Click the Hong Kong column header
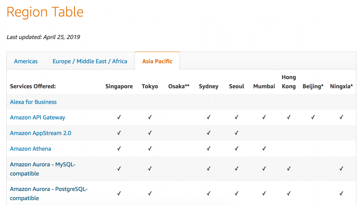This screenshot has height=205, width=364. tap(289, 82)
